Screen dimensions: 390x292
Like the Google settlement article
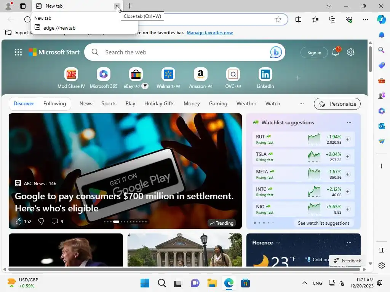(19, 221)
